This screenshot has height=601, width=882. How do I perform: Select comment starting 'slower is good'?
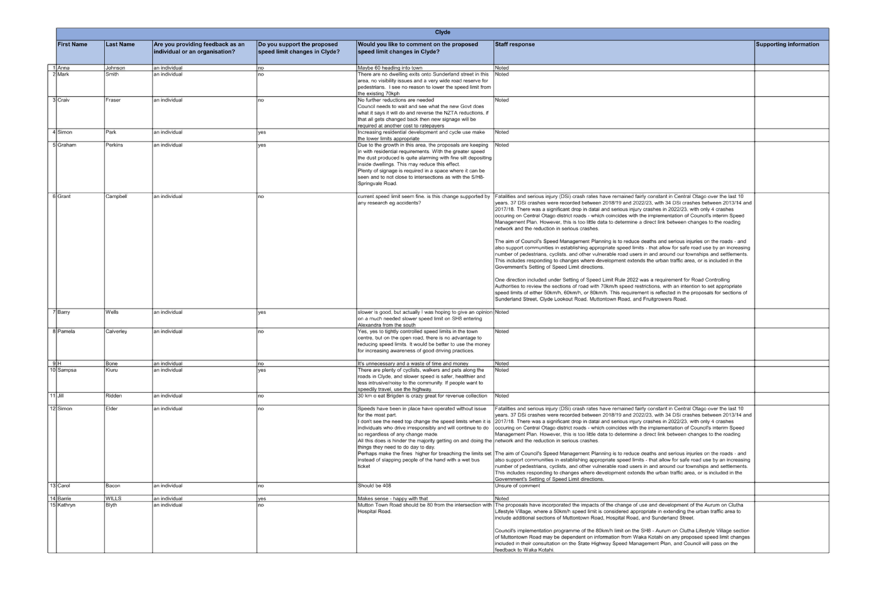(425, 318)
